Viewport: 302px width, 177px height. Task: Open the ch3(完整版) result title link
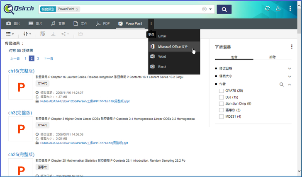tap(19, 113)
